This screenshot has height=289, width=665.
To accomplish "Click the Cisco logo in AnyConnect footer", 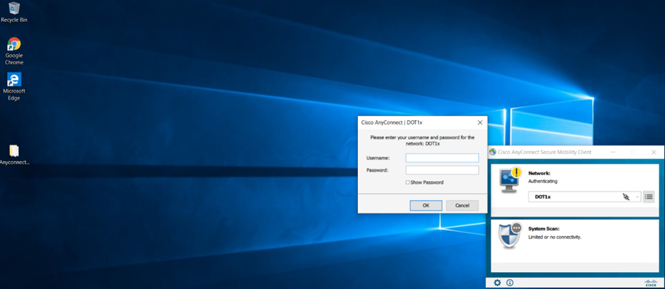I will pos(651,283).
